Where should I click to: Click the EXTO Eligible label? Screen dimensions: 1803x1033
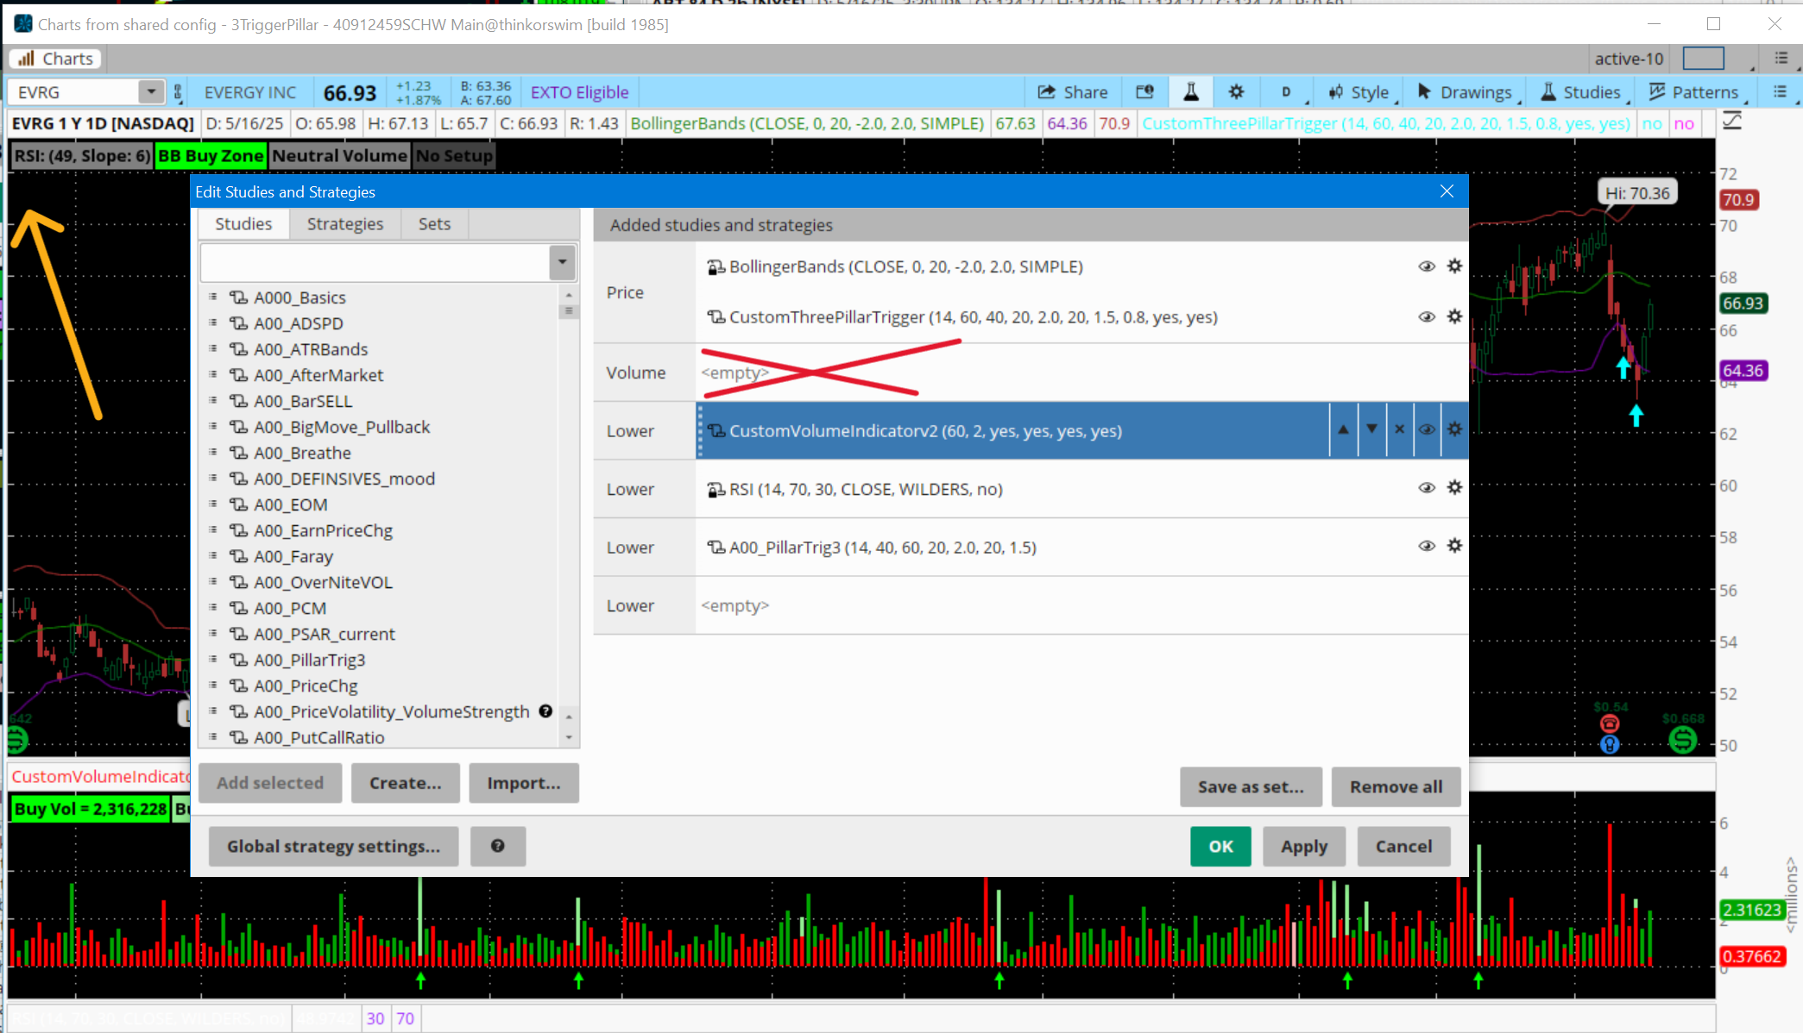pyautogui.click(x=579, y=92)
